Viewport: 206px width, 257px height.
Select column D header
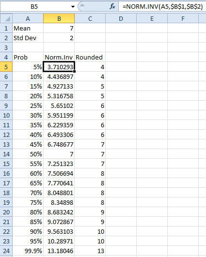click(121, 18)
